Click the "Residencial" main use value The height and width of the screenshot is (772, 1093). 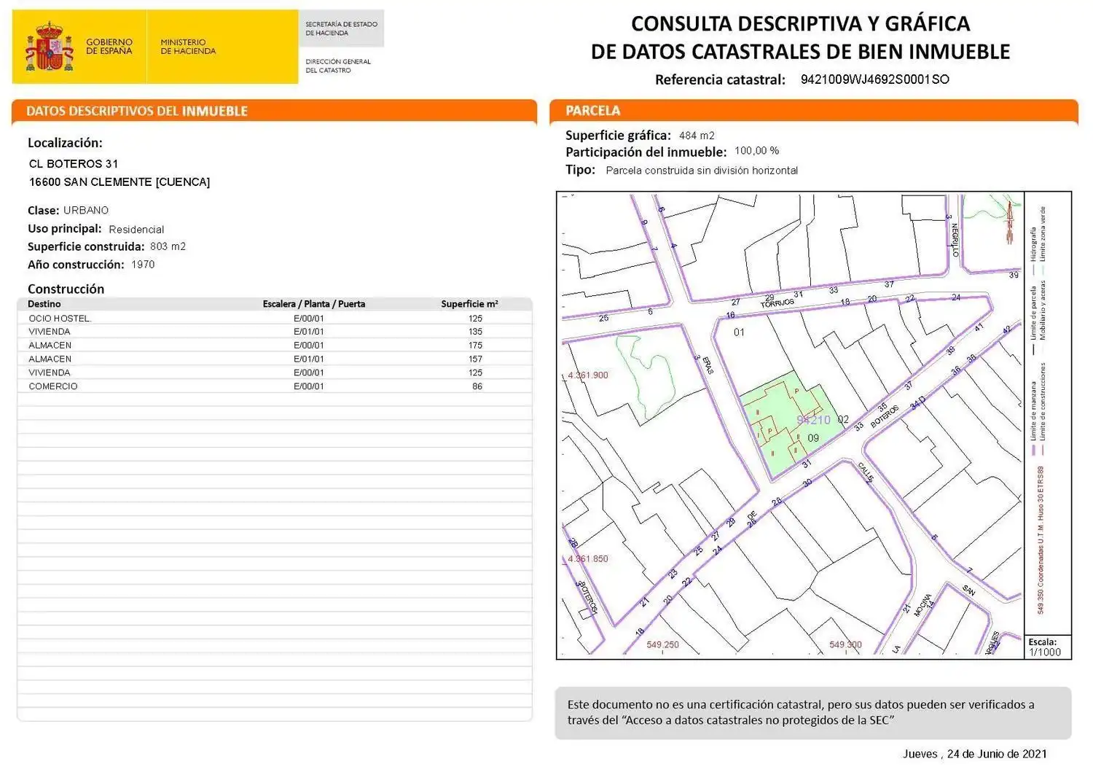coord(136,229)
